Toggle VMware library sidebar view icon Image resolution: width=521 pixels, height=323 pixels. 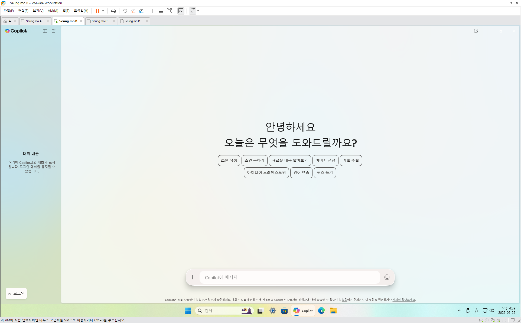[x=153, y=11]
